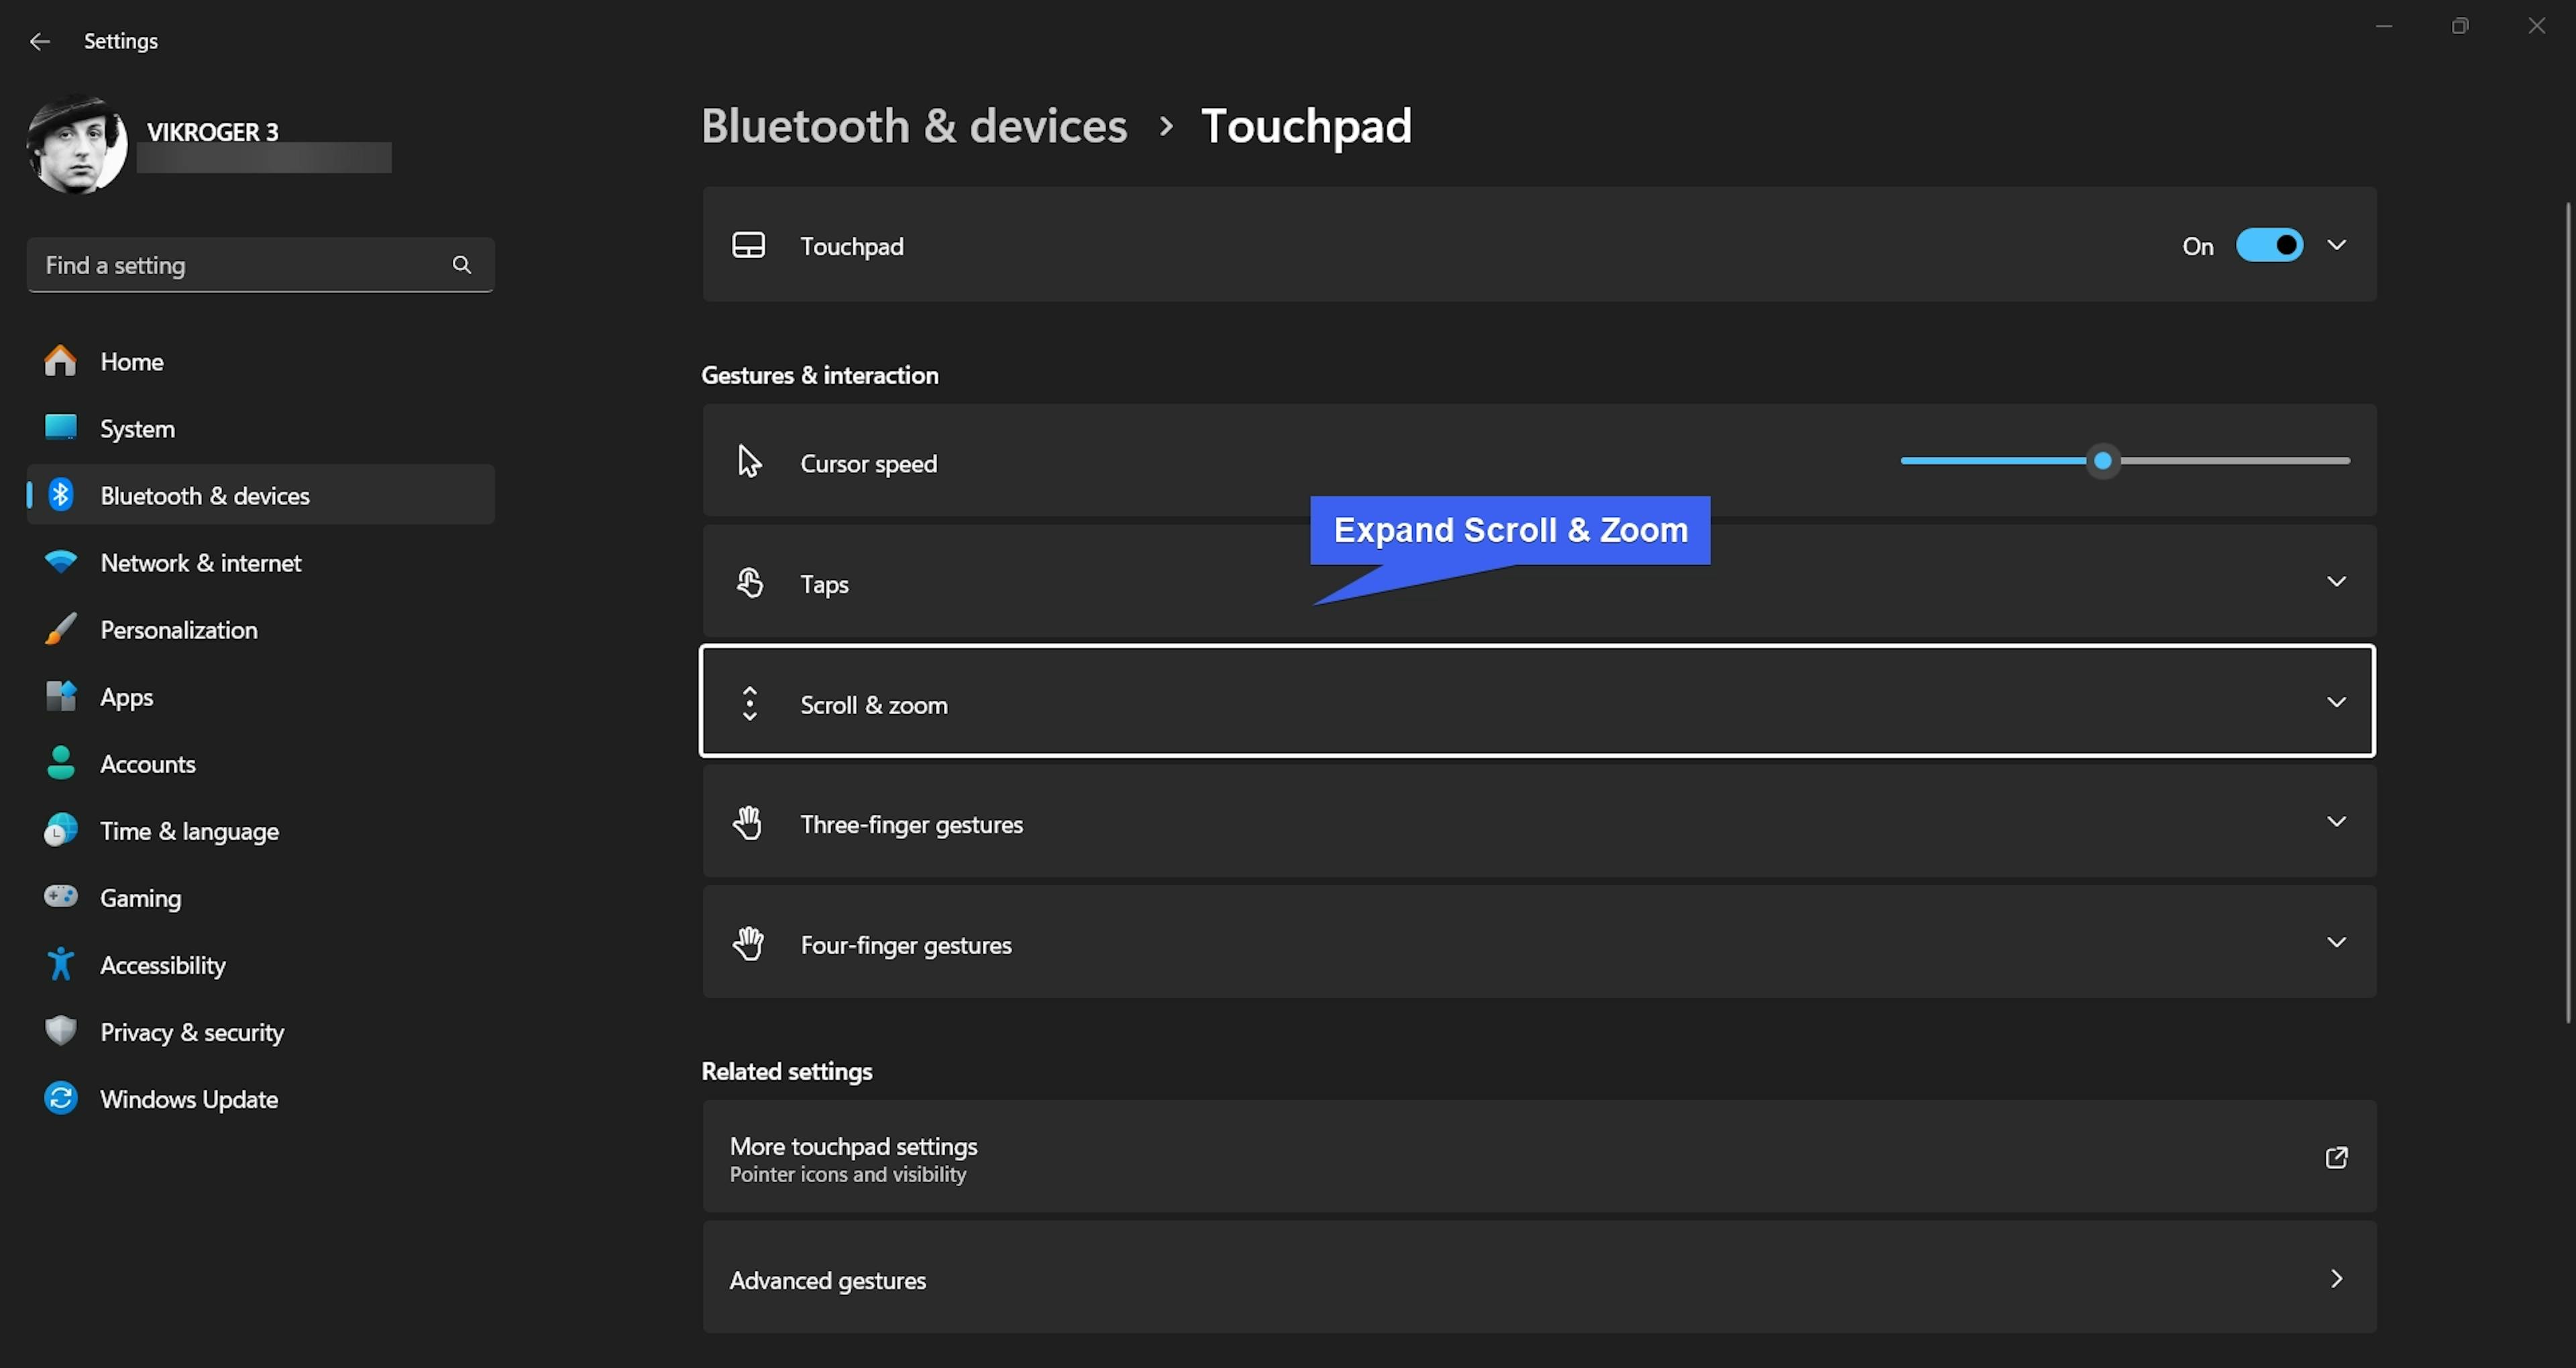Click Bluetooth & devices breadcrumb link
This screenshot has width=2576, height=1368.
click(x=914, y=126)
